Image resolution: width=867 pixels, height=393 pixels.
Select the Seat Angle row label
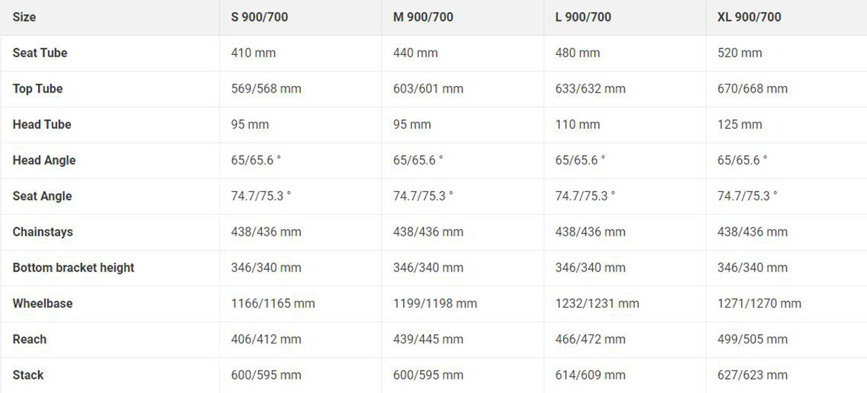[x=44, y=196]
